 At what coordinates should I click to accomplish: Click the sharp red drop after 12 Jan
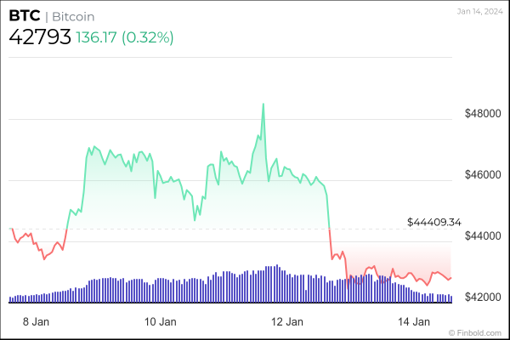click(x=329, y=234)
